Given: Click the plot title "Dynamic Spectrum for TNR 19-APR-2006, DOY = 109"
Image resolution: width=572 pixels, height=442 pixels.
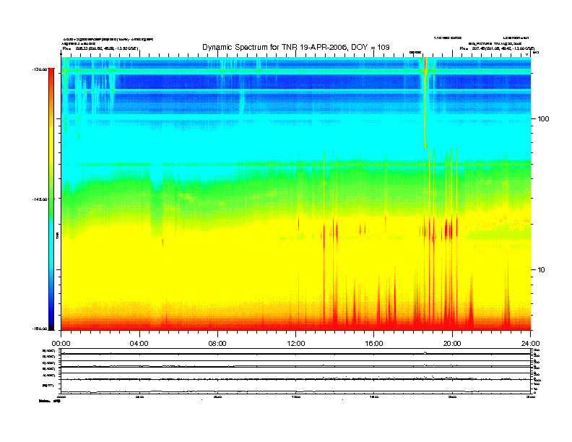Looking at the screenshot, I should point(296,47).
